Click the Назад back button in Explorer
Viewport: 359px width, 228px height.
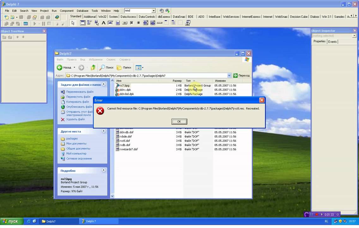click(x=64, y=67)
